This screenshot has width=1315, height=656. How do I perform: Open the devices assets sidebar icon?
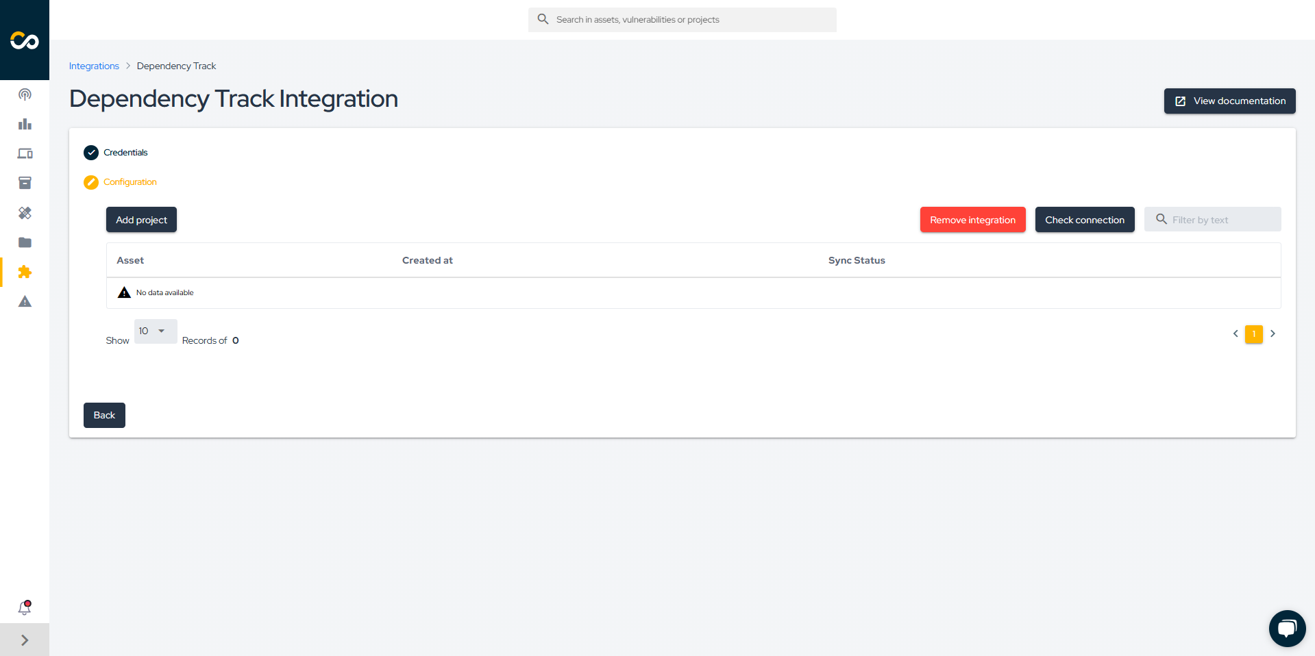(25, 153)
